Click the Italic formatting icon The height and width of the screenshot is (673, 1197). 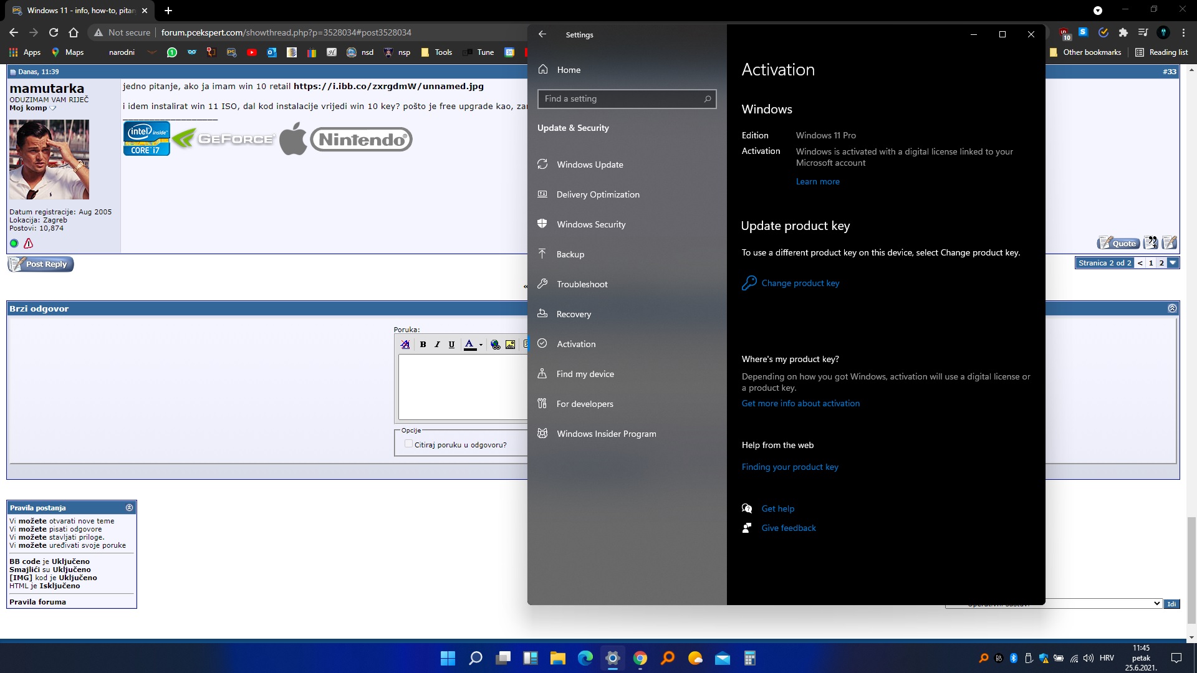click(x=437, y=345)
